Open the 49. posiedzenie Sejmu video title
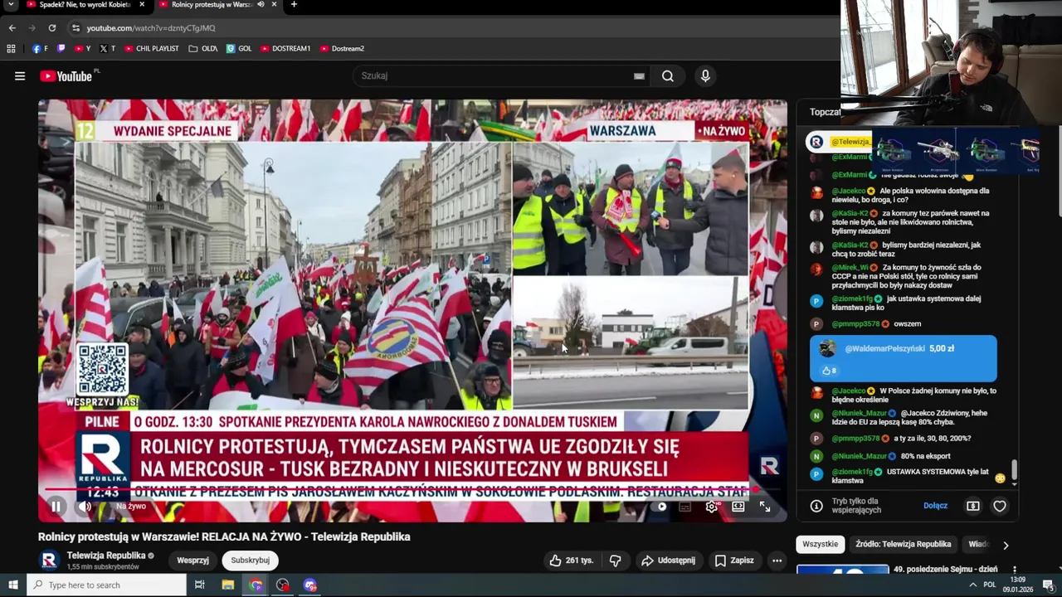The width and height of the screenshot is (1062, 597). [945, 570]
